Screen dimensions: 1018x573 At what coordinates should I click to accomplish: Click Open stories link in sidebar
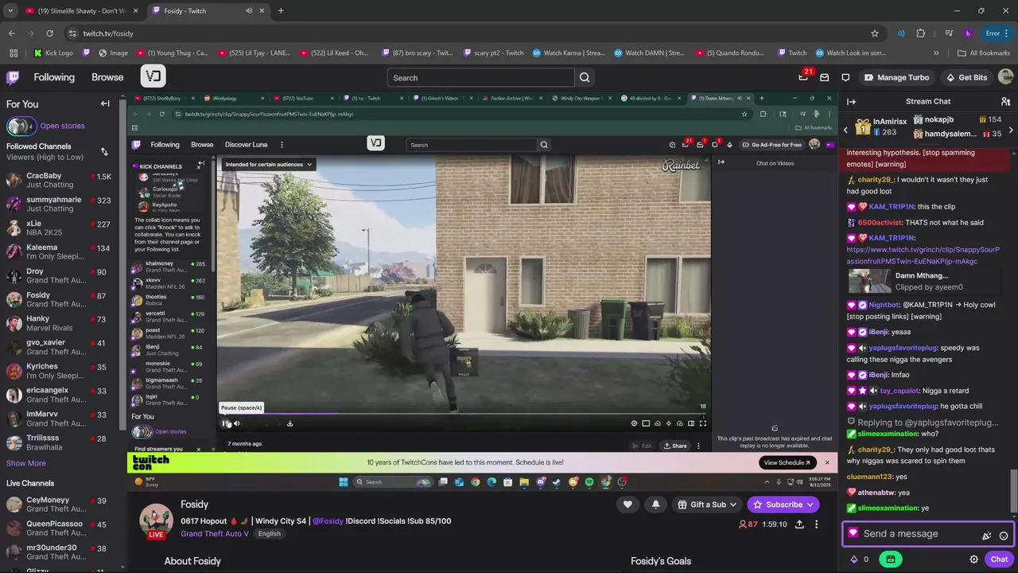coord(62,126)
